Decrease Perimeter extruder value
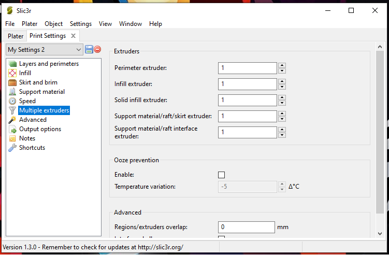Screen dimensions: 389x255 [282, 71]
